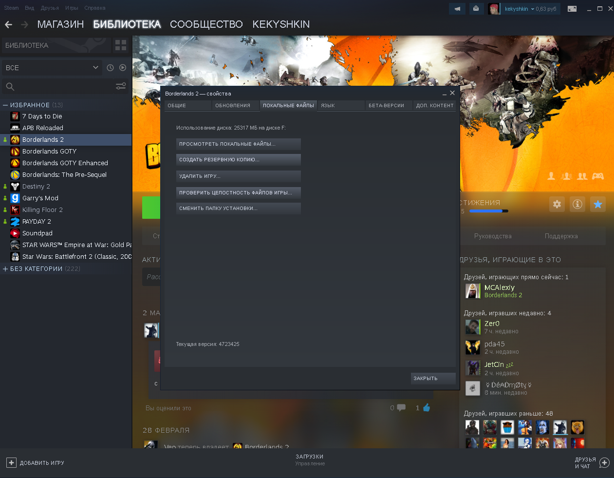Click СОЗДАТЬ РЕЗЕРВНУЮ КОПИЮ button
Screen dimensions: 614x478
point(239,160)
